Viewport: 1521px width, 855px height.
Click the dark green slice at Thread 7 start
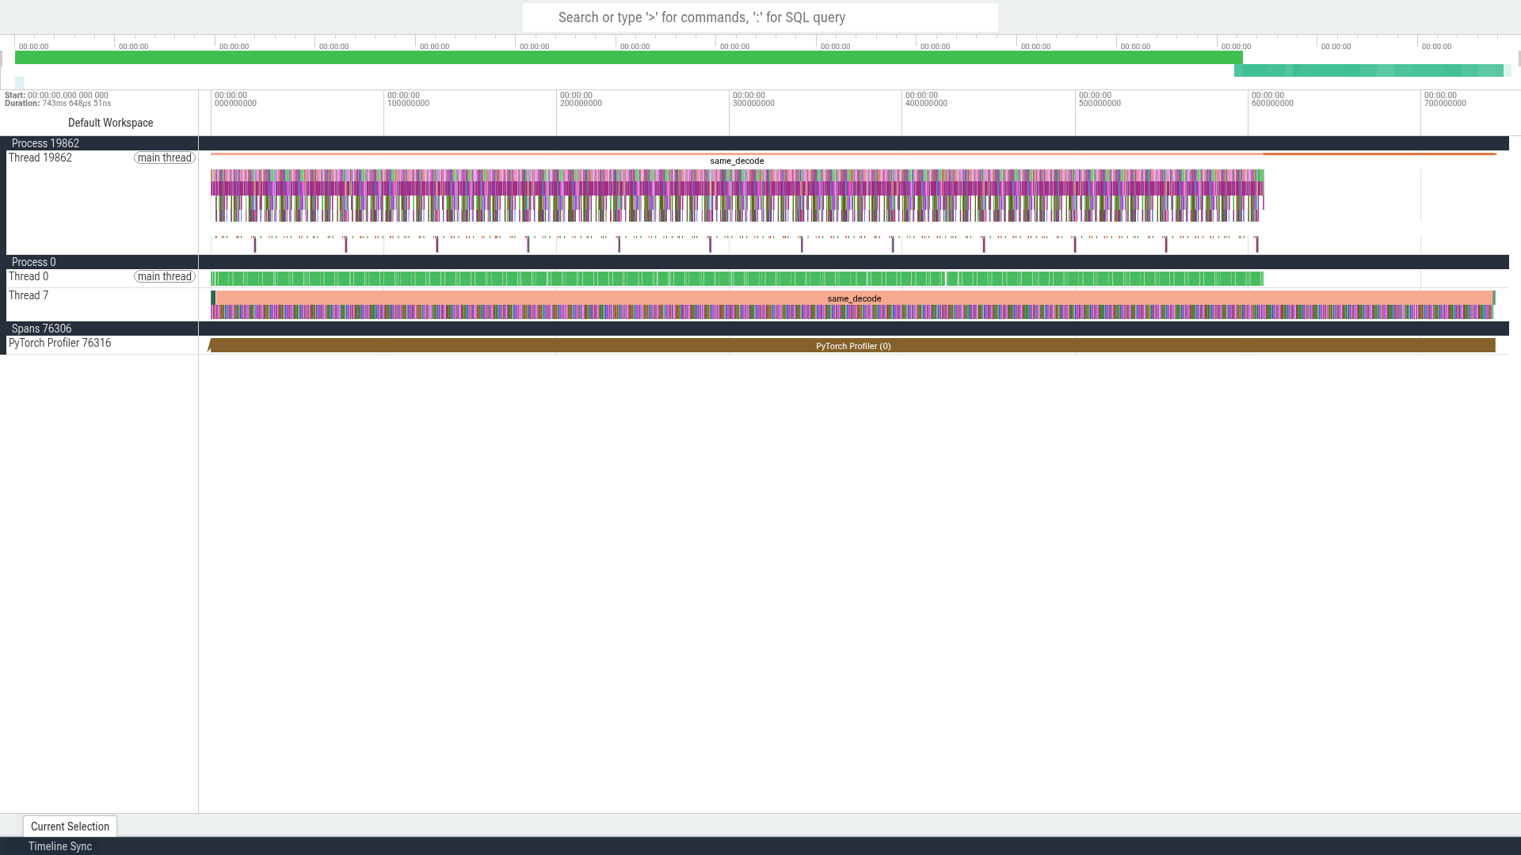point(213,298)
